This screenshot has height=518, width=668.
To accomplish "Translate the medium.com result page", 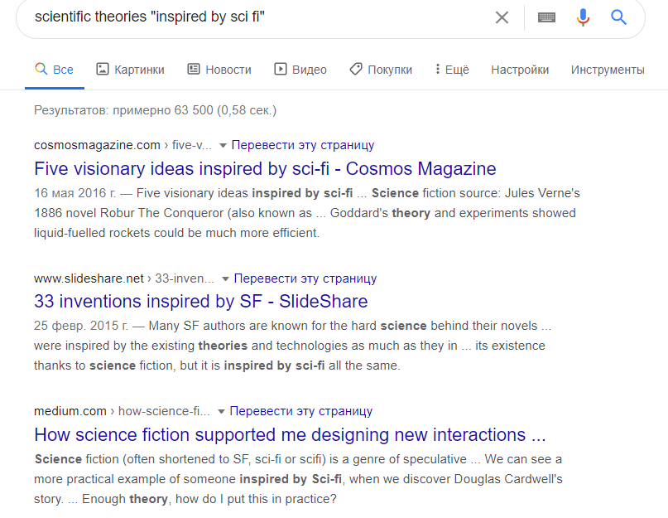I will (301, 411).
